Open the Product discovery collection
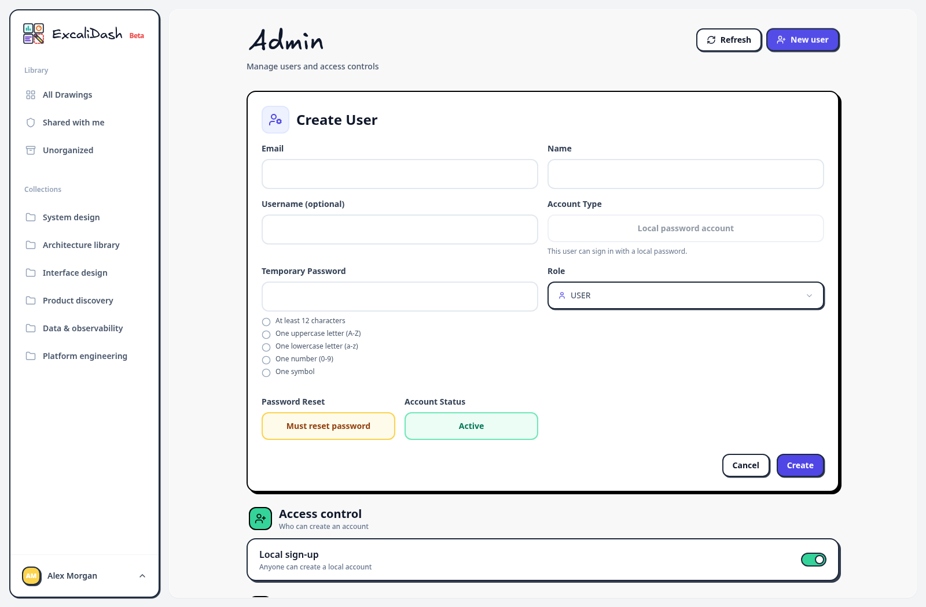Image resolution: width=926 pixels, height=607 pixels. pos(84,301)
